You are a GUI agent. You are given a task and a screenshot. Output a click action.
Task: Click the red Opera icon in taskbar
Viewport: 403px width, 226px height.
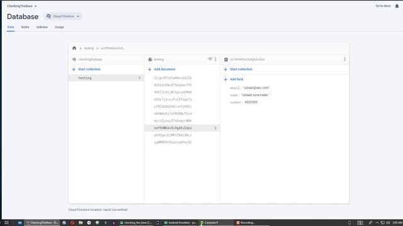[x=72, y=223]
